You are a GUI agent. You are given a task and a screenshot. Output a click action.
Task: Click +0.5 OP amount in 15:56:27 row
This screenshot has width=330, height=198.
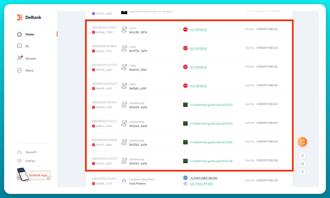click(x=198, y=86)
